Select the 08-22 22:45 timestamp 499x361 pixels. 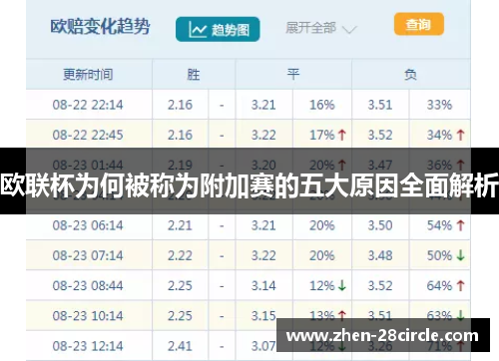click(88, 135)
